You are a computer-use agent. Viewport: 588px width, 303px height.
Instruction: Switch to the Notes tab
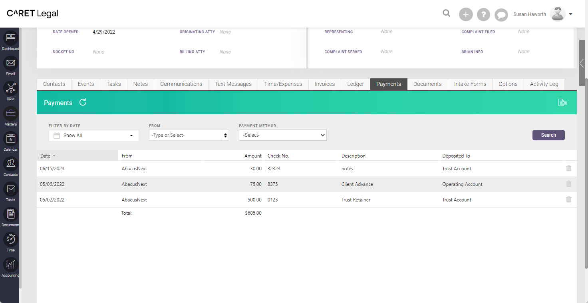[x=141, y=84]
